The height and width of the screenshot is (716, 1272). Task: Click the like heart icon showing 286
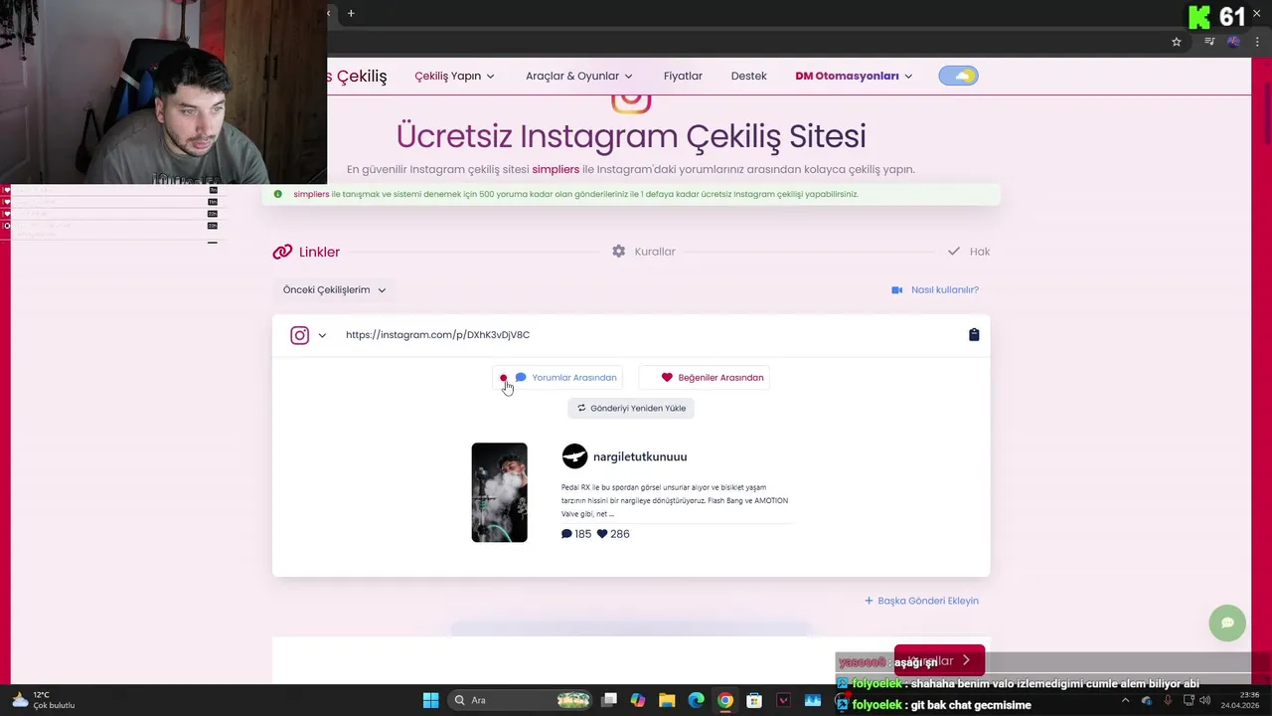click(x=602, y=534)
